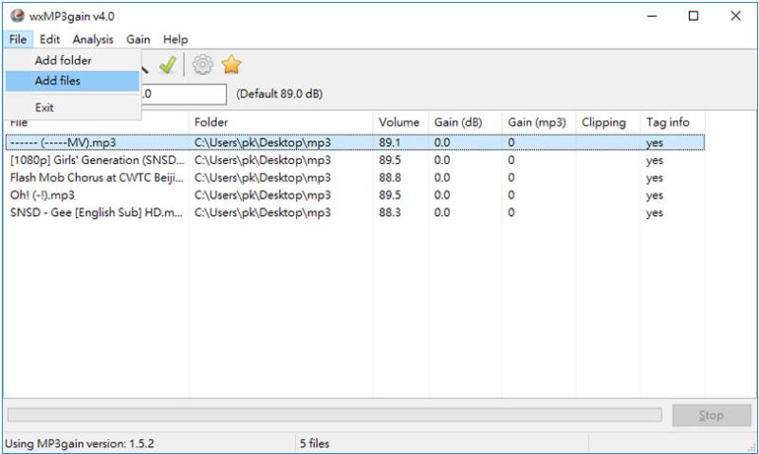Sort by the Folder column header
This screenshot has height=454, width=759.
pos(281,122)
